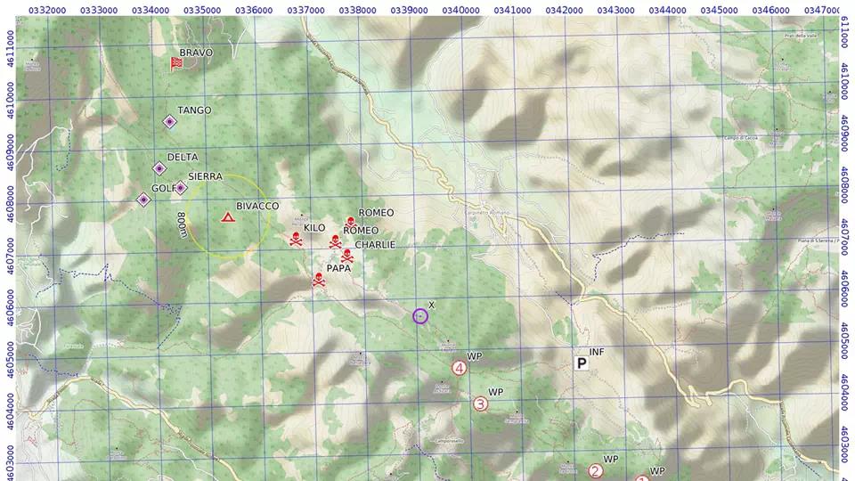Click the WP label next to waypoint 2
855x481 pixels.
pyautogui.click(x=611, y=460)
